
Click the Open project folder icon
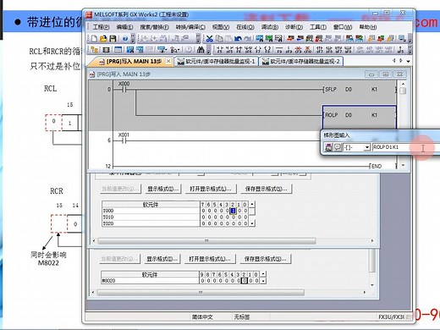coord(103,38)
